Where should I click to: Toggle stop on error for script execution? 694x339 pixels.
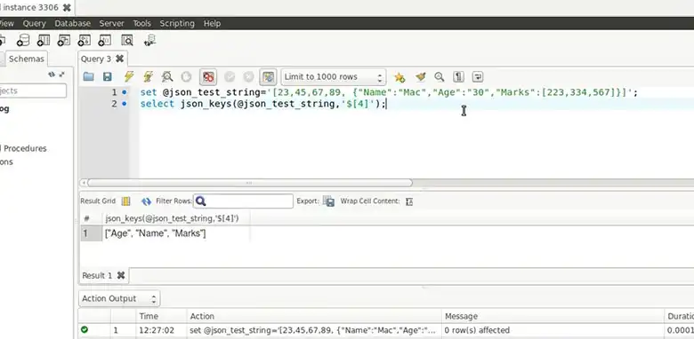click(208, 77)
